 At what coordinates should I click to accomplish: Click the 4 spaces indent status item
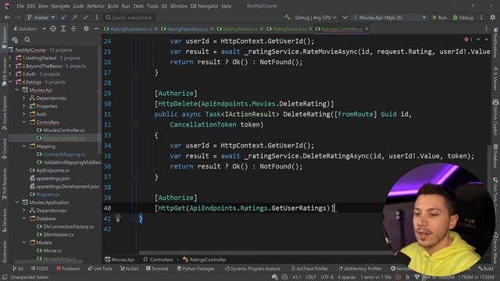pyautogui.click(x=346, y=278)
